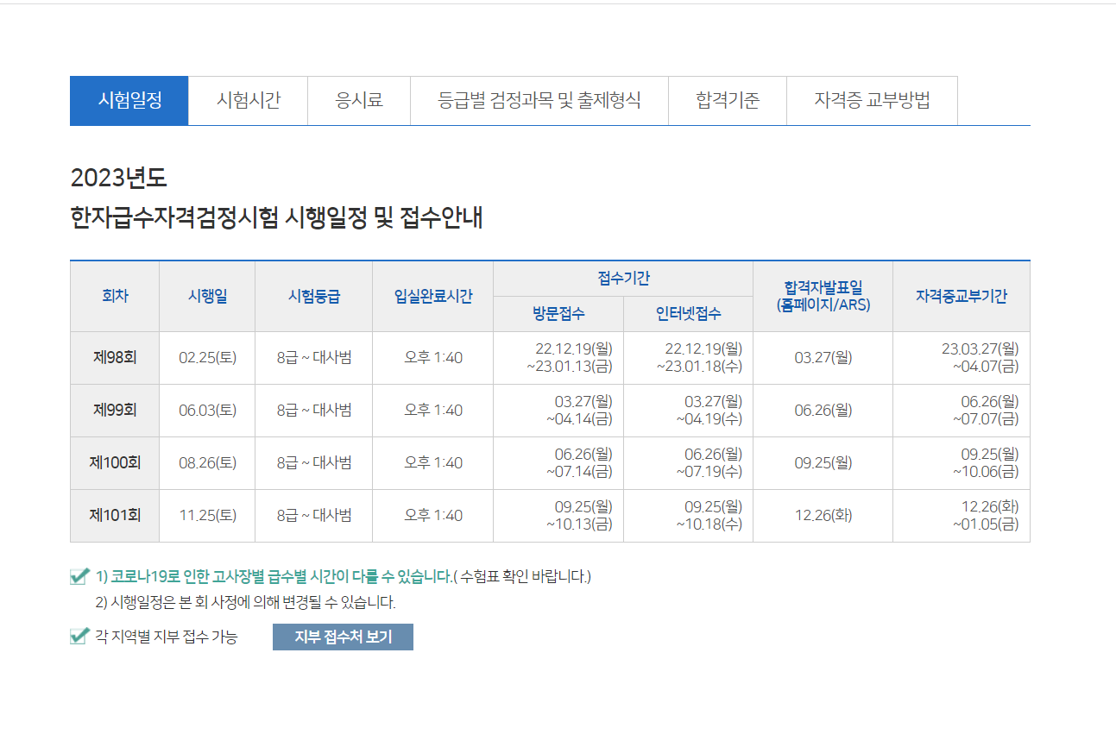Image resolution: width=1116 pixels, height=747 pixels.
Task: Click the 09.25(월) announcement date for 제100회
Action: (823, 463)
